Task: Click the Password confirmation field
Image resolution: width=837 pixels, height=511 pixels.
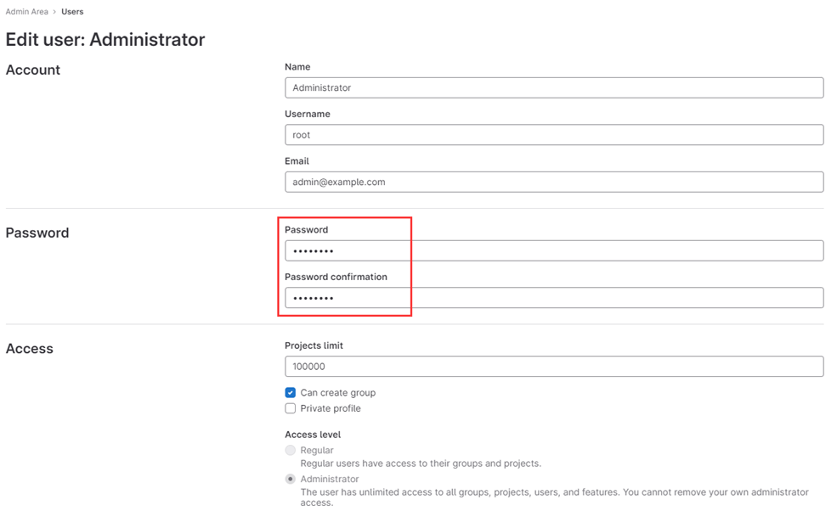Action: click(554, 298)
